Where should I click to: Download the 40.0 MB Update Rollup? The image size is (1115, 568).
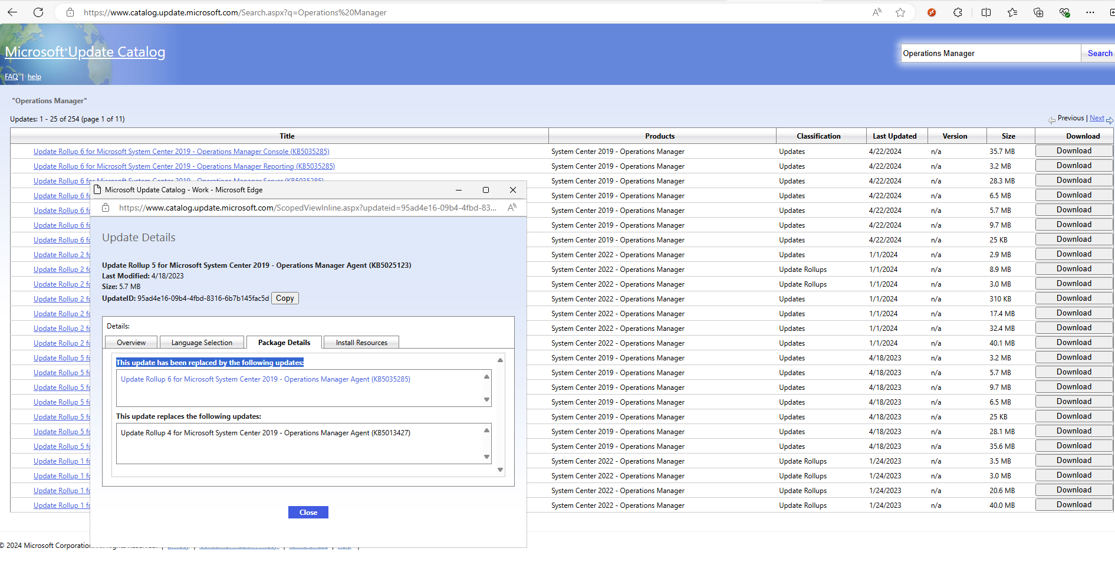click(1074, 505)
